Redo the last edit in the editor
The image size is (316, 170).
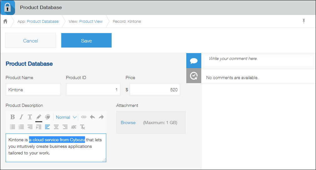click(101, 117)
